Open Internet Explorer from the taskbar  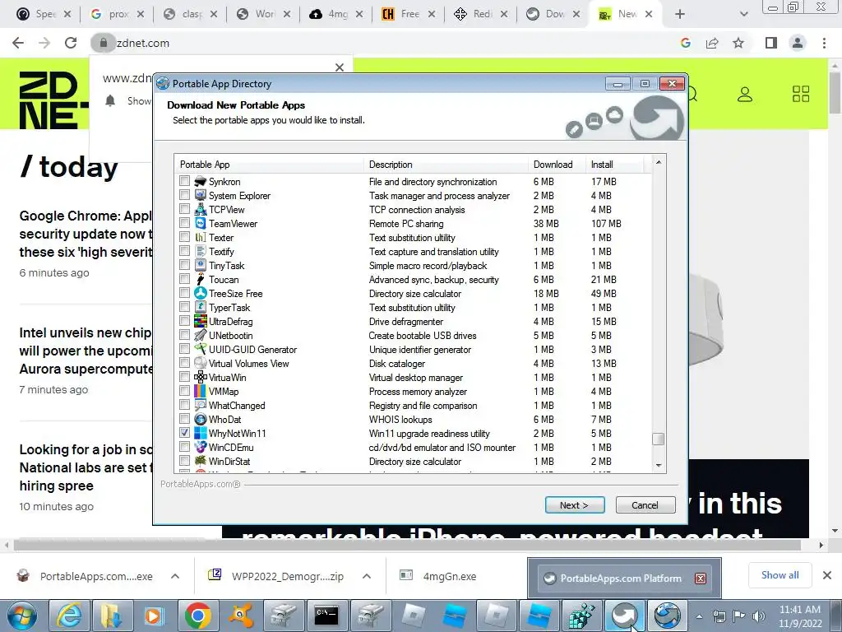click(x=69, y=616)
